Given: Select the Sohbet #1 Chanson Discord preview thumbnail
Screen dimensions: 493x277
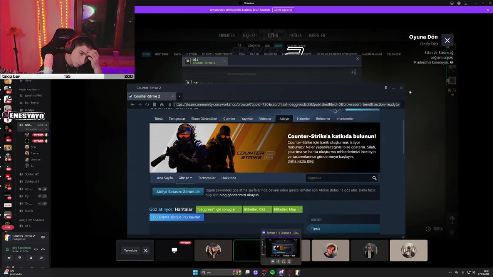Looking at the screenshot, I should click(x=281, y=247).
